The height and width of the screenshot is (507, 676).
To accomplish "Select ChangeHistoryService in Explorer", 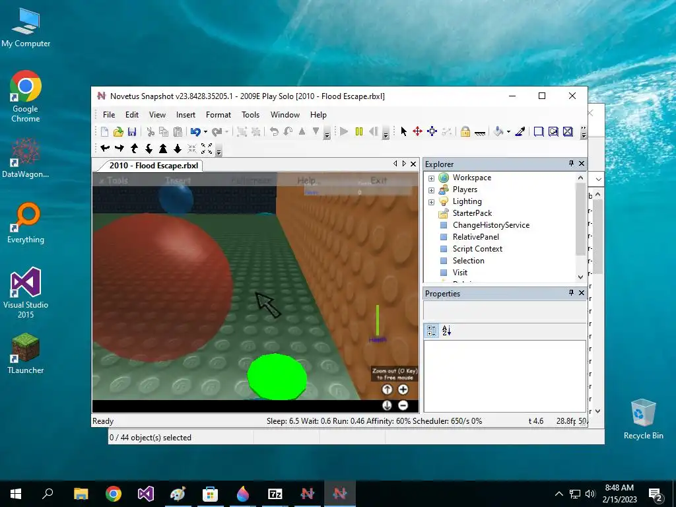I will click(491, 225).
